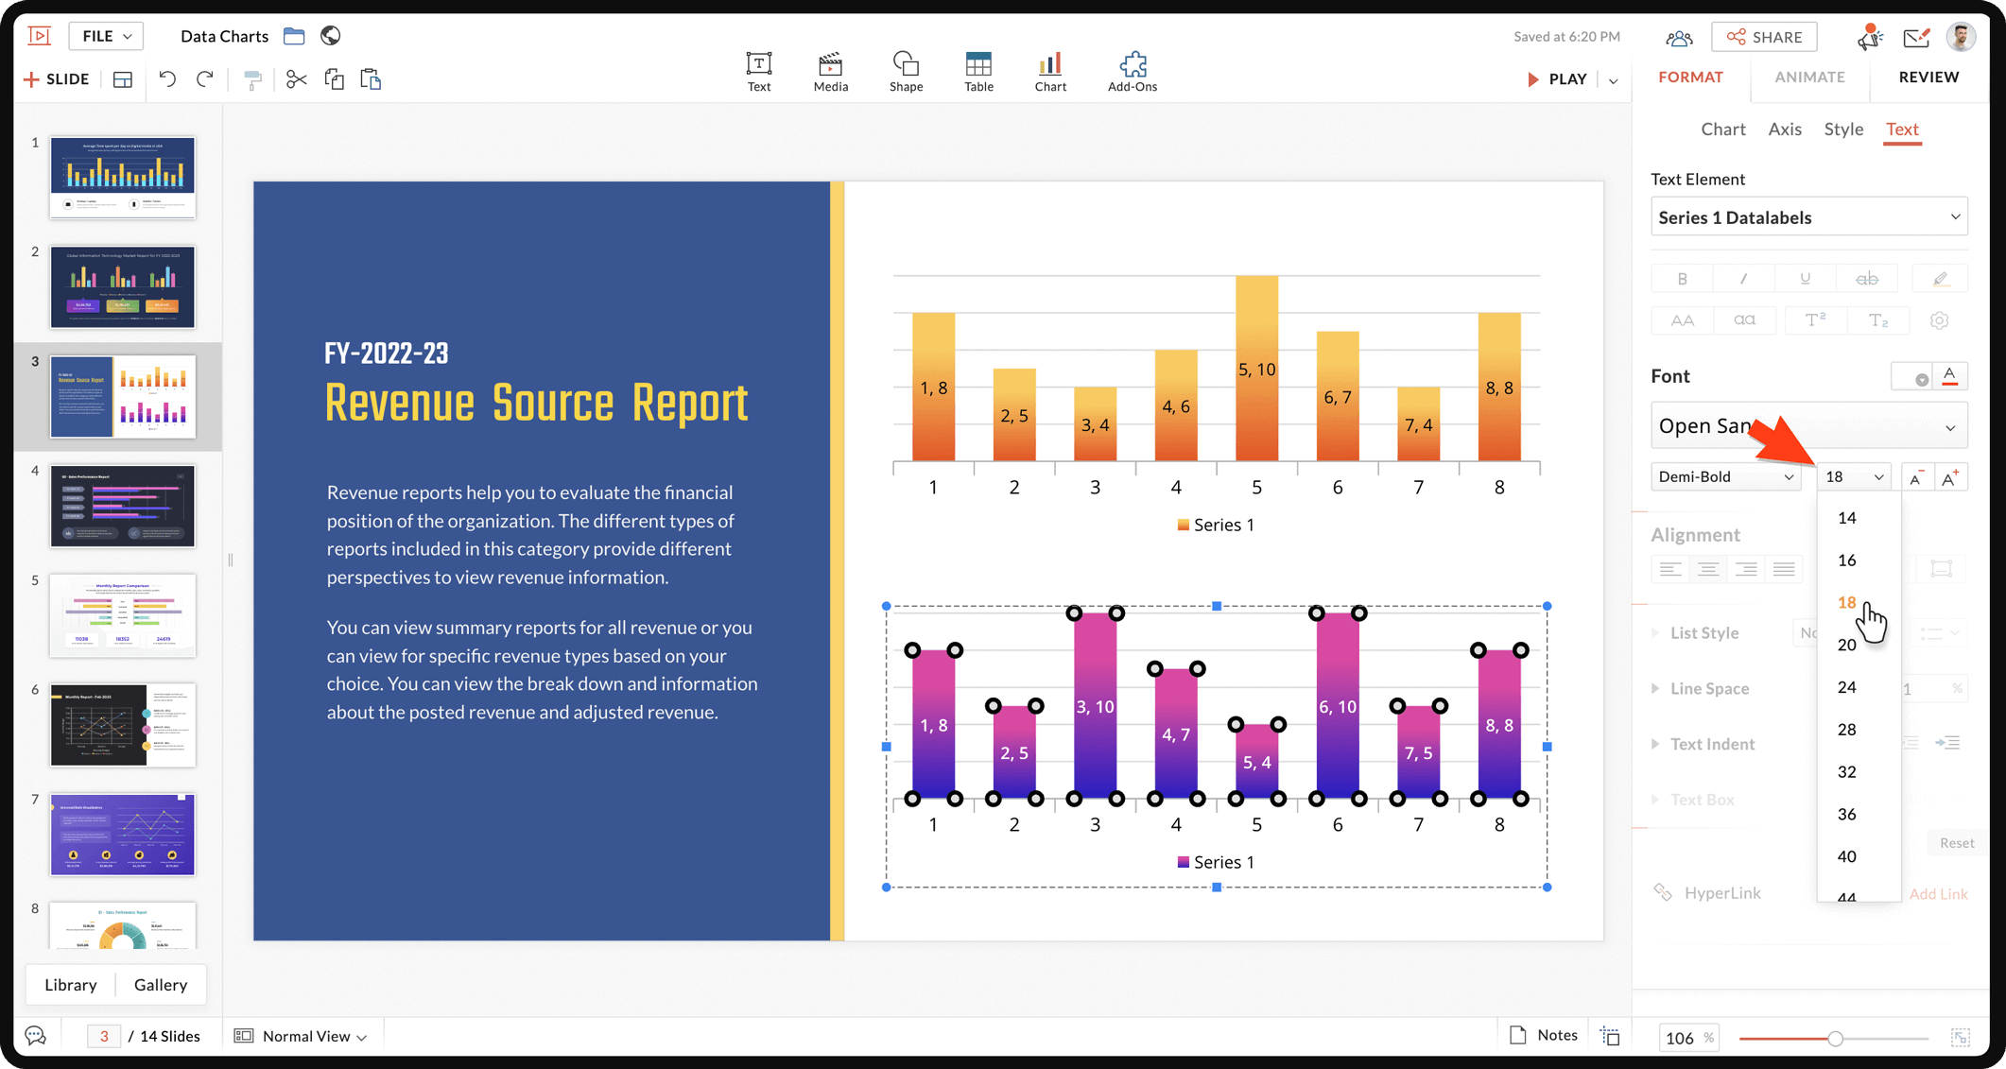Open the ANIMATE panel tab
Viewport: 2006px width, 1069px height.
pyautogui.click(x=1808, y=78)
